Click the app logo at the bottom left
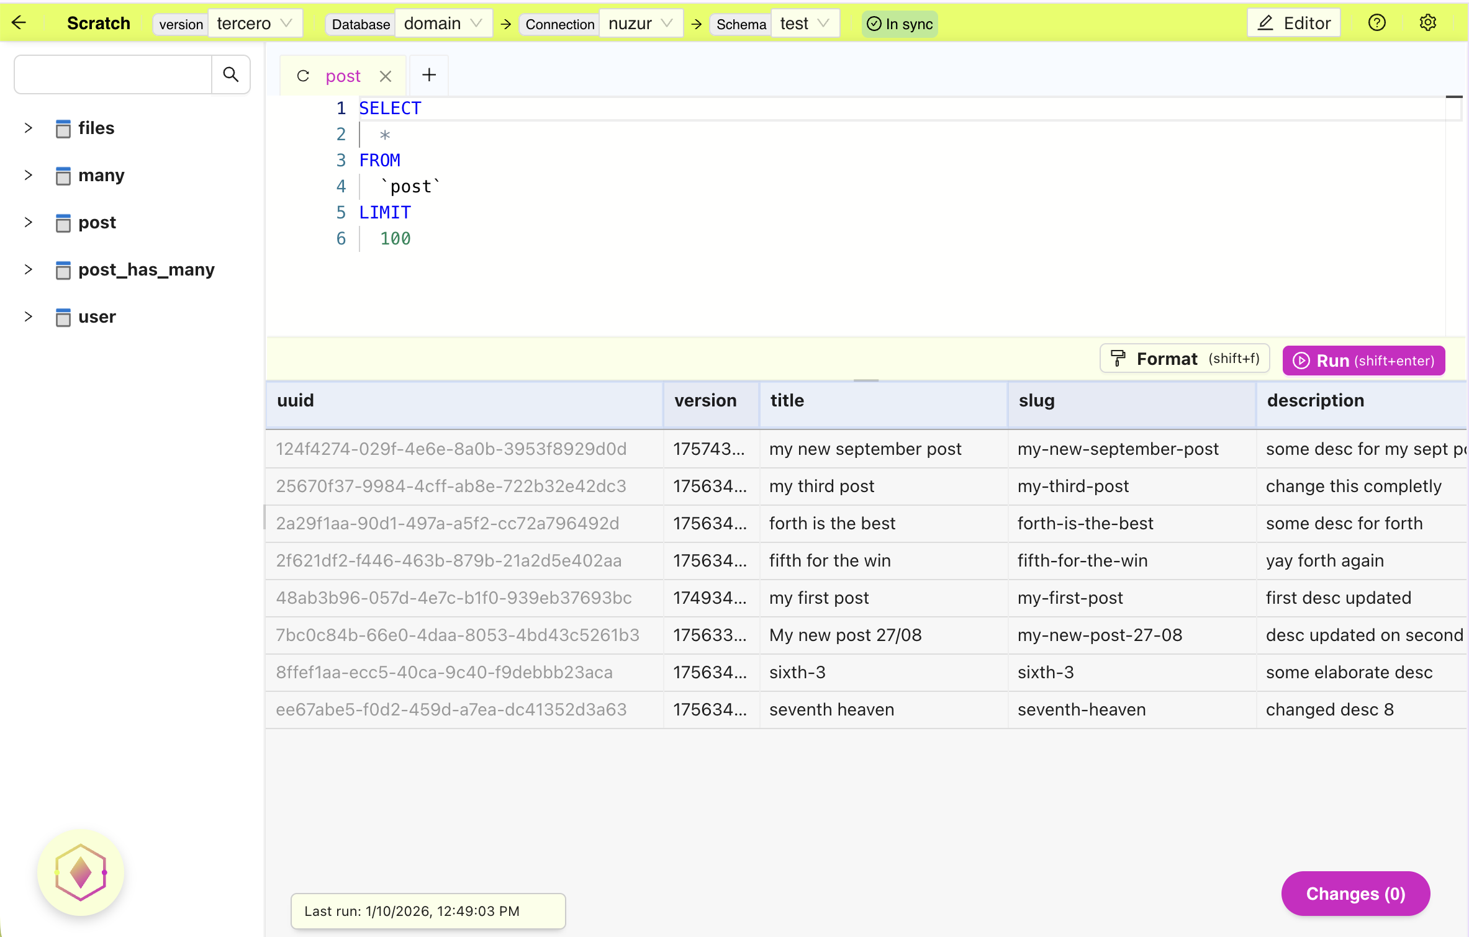 tap(80, 872)
